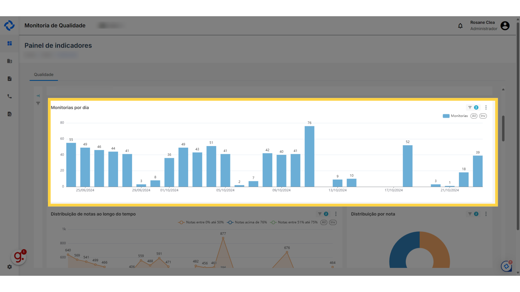
Task: Click the help chat widget icon at the bottom corner
Action: coord(506,266)
